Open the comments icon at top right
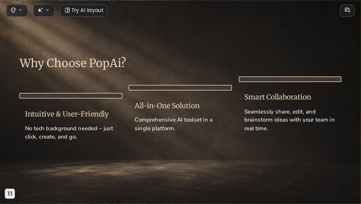The image size is (361, 204). 347,10
